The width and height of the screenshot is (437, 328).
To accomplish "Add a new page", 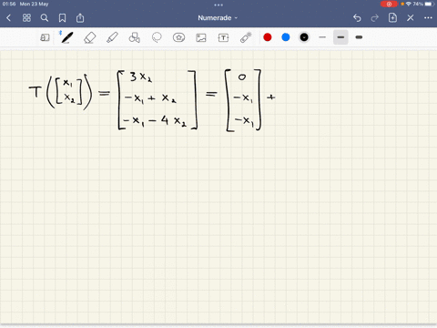I will [392, 17].
